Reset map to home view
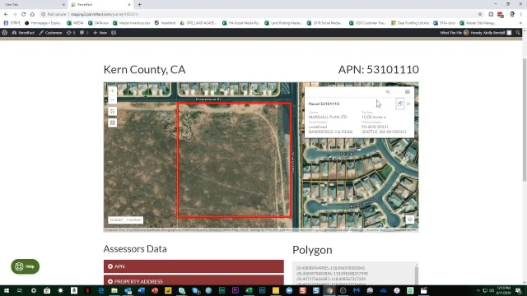 pos(112,111)
